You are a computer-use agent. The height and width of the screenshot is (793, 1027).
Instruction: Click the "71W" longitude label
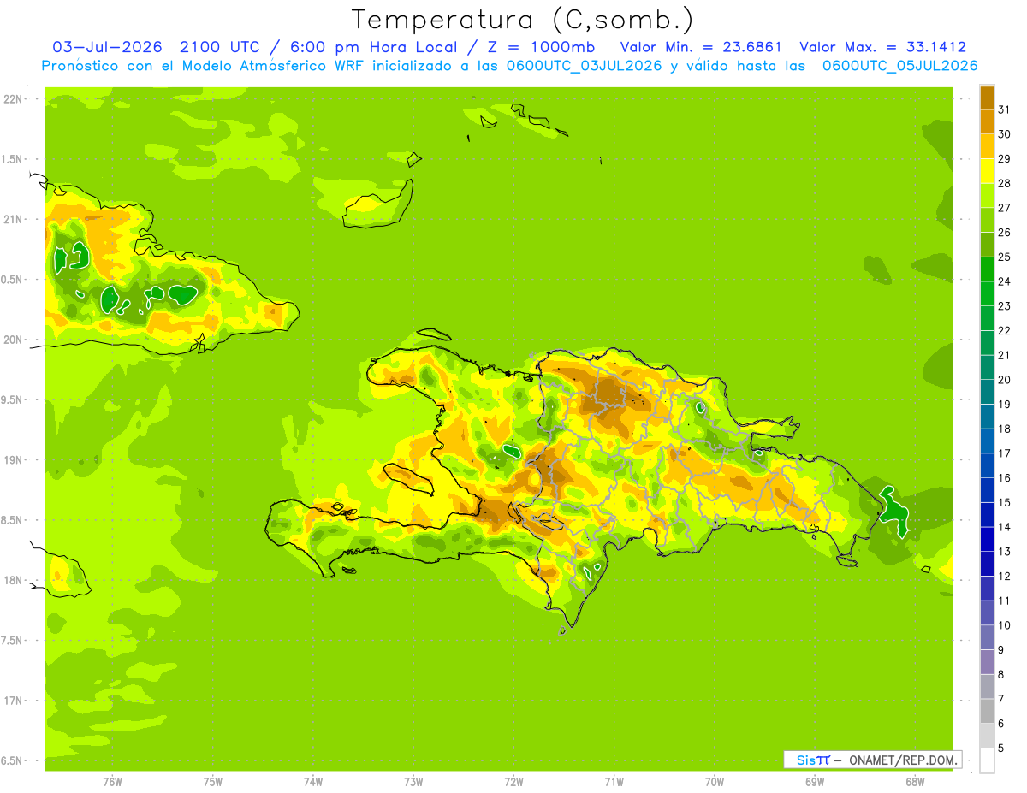point(614,782)
